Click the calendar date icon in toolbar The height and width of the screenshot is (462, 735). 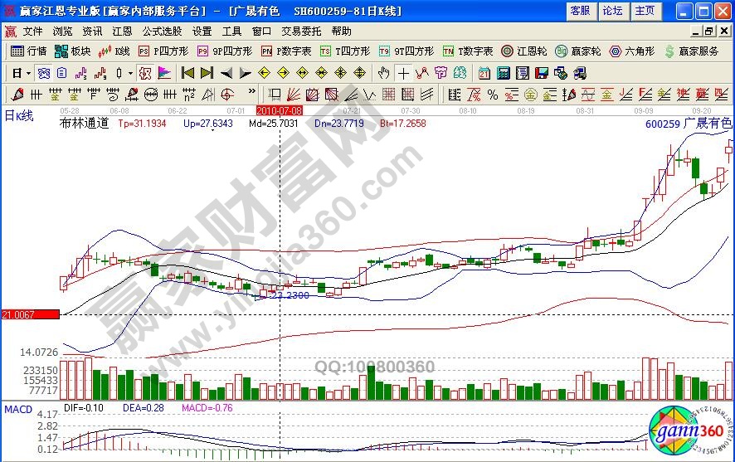pyautogui.click(x=484, y=72)
